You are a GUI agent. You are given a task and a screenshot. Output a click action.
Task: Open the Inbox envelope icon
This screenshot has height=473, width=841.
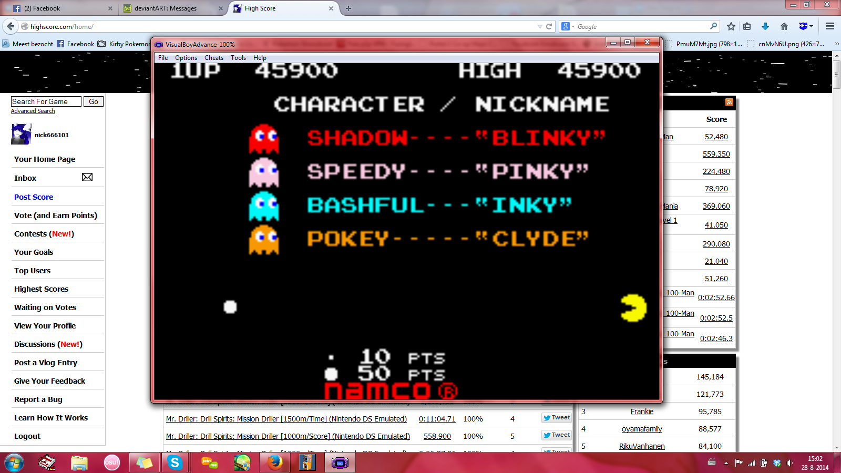click(x=87, y=177)
